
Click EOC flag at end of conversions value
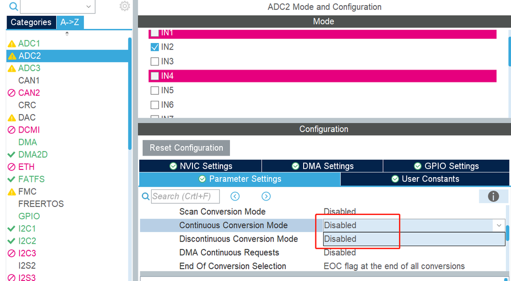click(394, 266)
